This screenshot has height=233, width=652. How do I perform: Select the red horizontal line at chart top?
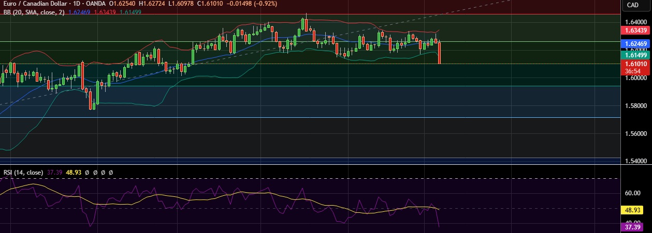(311, 14)
